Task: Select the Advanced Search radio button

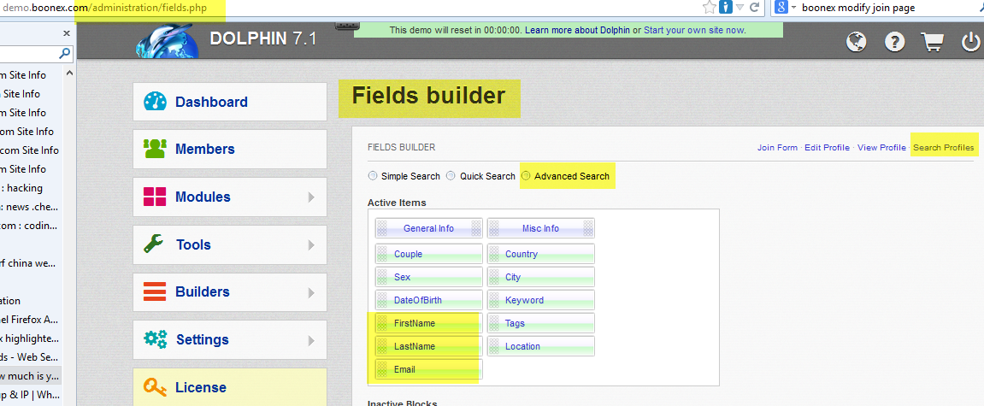Action: [527, 176]
